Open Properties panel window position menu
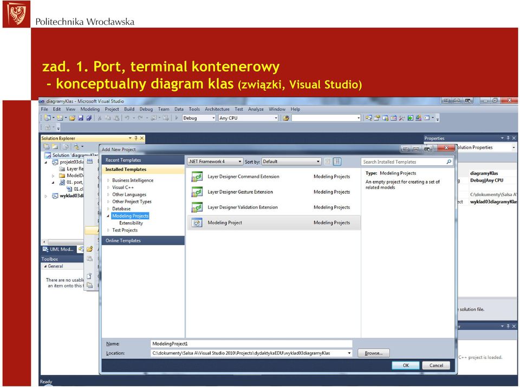The height and width of the screenshot is (387, 520). click(502, 138)
